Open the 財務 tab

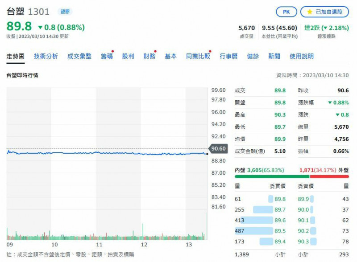[x=149, y=56]
